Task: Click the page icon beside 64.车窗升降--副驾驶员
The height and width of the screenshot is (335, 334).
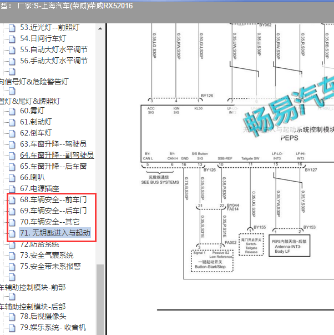Action: (x=12, y=156)
